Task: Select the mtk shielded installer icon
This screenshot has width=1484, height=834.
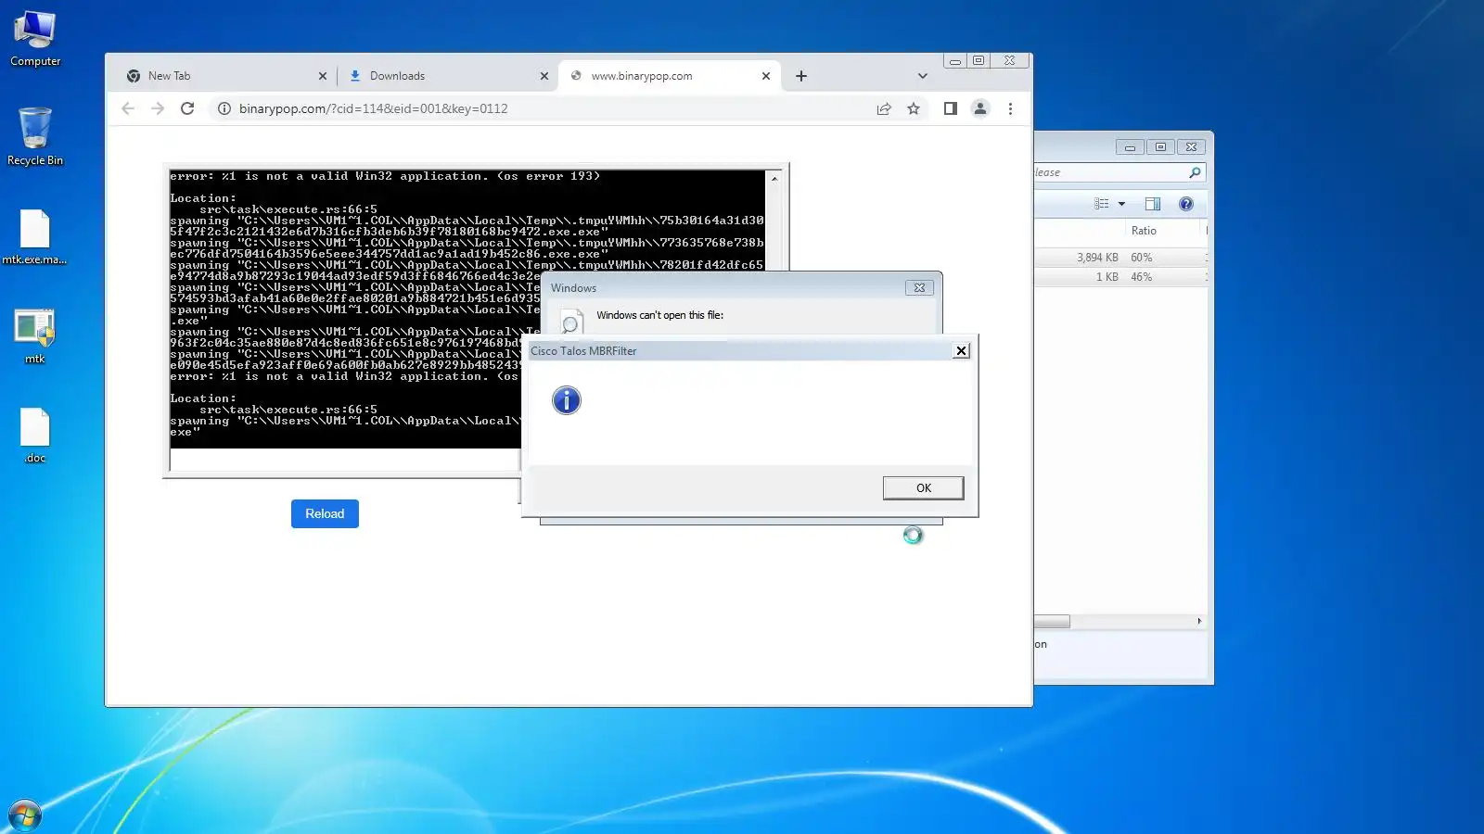Action: coord(35,335)
